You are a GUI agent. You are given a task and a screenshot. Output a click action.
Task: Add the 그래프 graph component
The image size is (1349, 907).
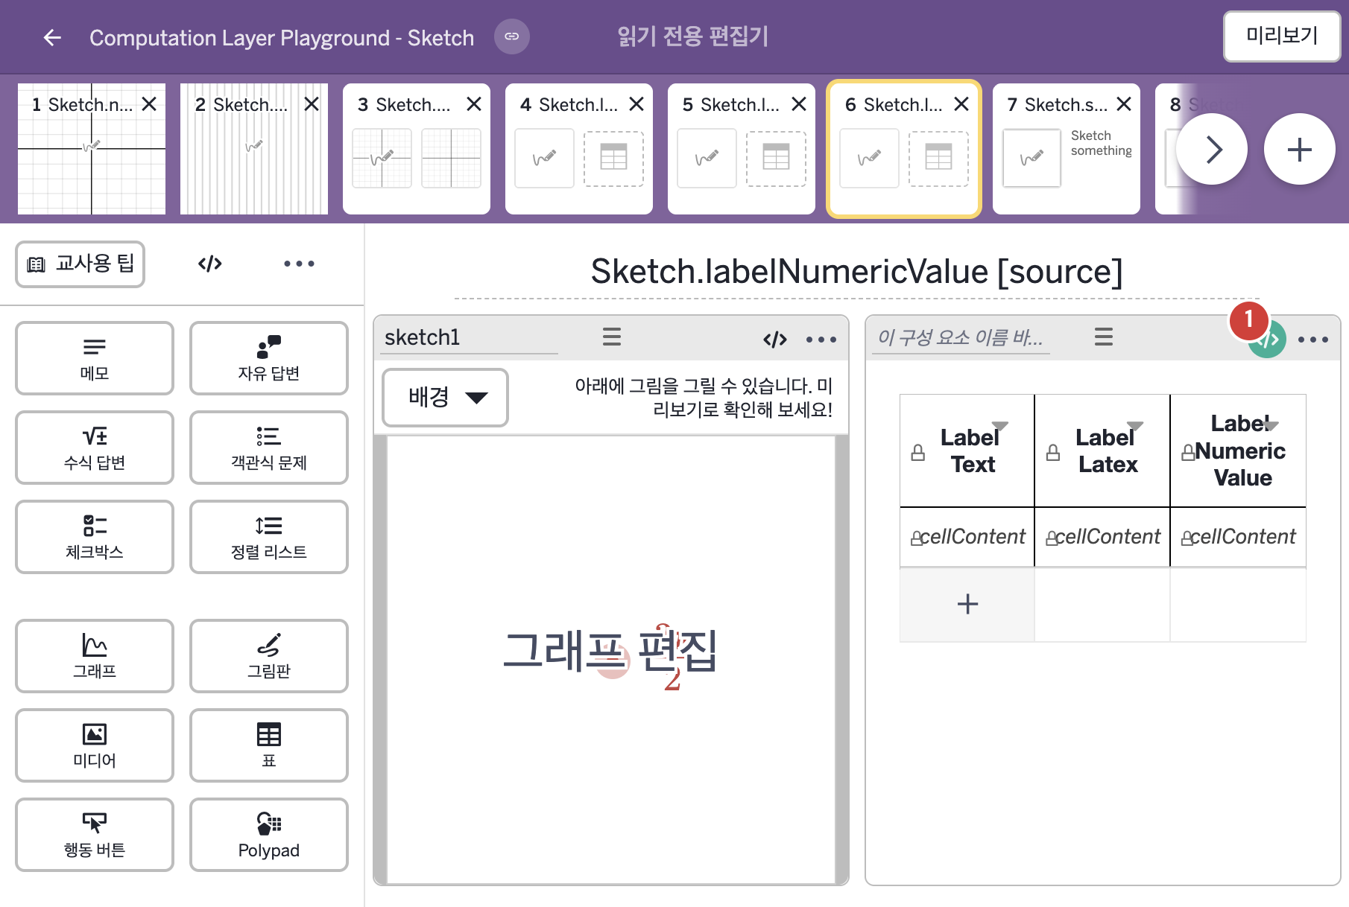(95, 656)
